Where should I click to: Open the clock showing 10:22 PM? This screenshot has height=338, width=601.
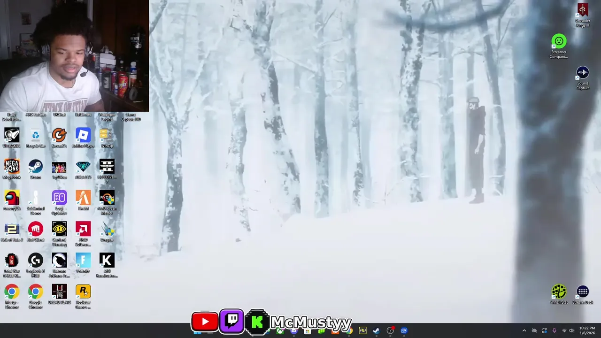(587, 330)
